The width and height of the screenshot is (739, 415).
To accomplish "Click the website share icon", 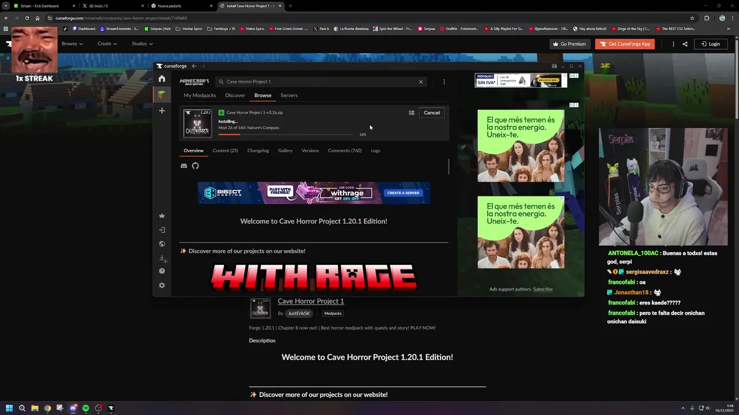I will [x=685, y=44].
